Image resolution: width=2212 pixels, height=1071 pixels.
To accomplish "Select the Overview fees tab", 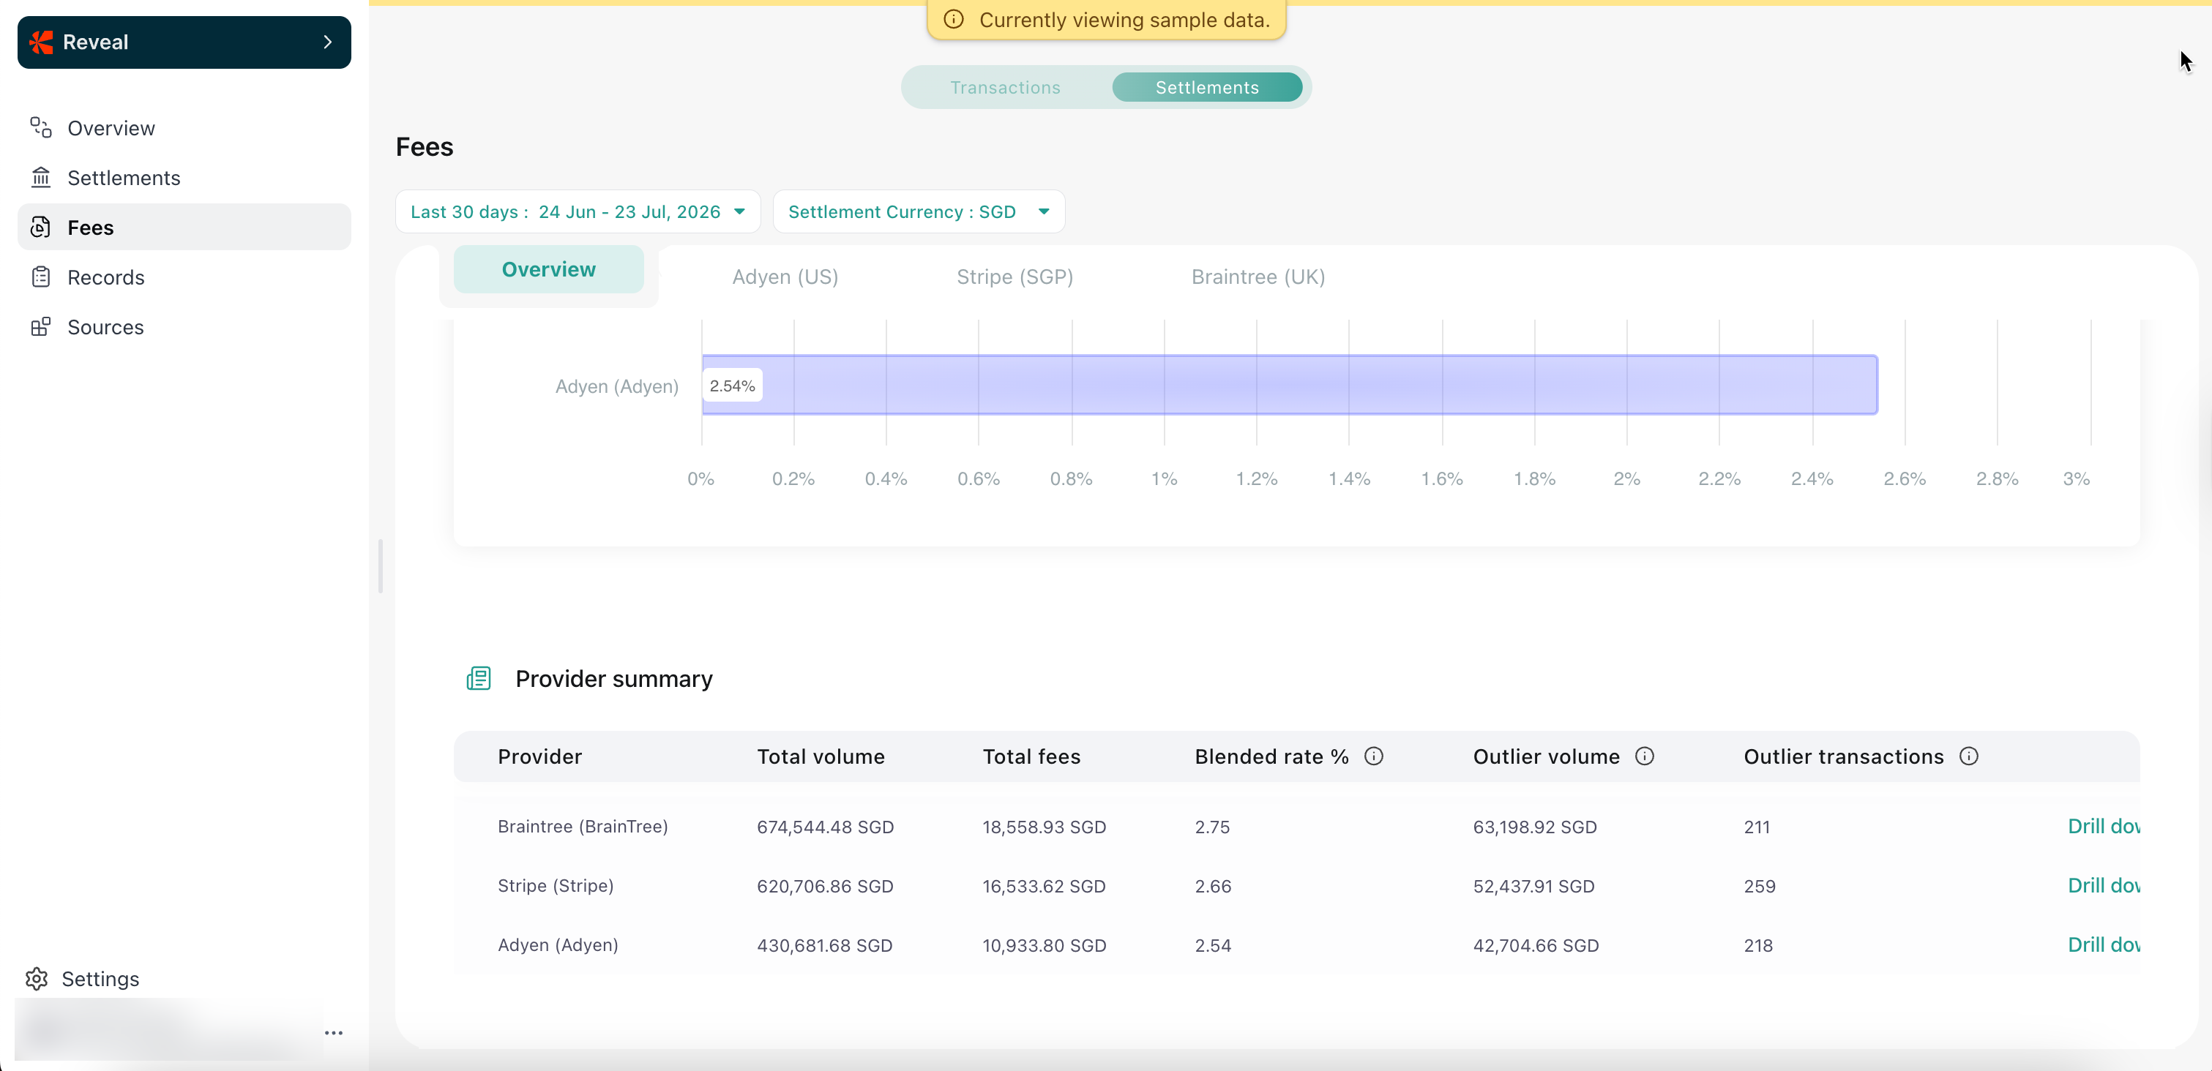I will pyautogui.click(x=549, y=269).
